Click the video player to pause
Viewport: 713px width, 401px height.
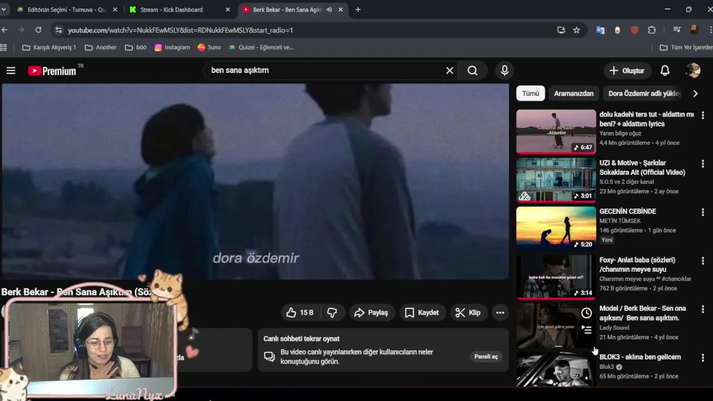255,182
